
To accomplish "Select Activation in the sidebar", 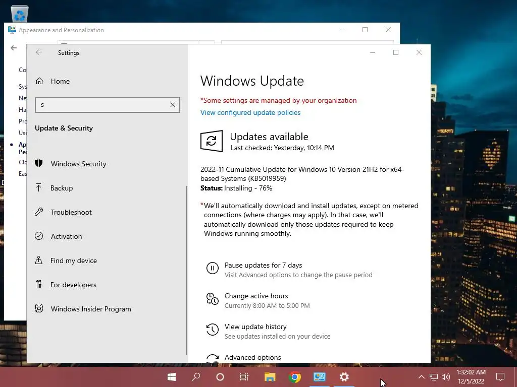I will coord(66,236).
